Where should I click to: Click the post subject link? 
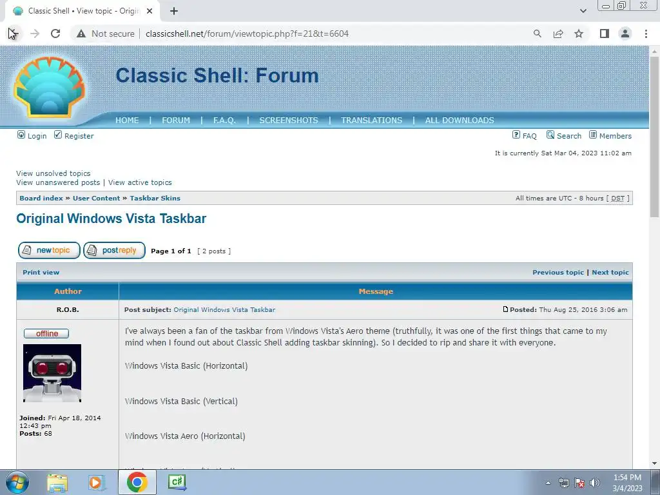pos(224,310)
